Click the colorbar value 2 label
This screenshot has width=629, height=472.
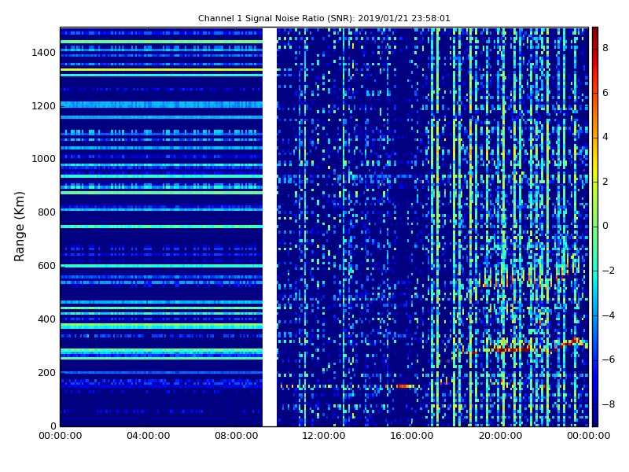(605, 182)
